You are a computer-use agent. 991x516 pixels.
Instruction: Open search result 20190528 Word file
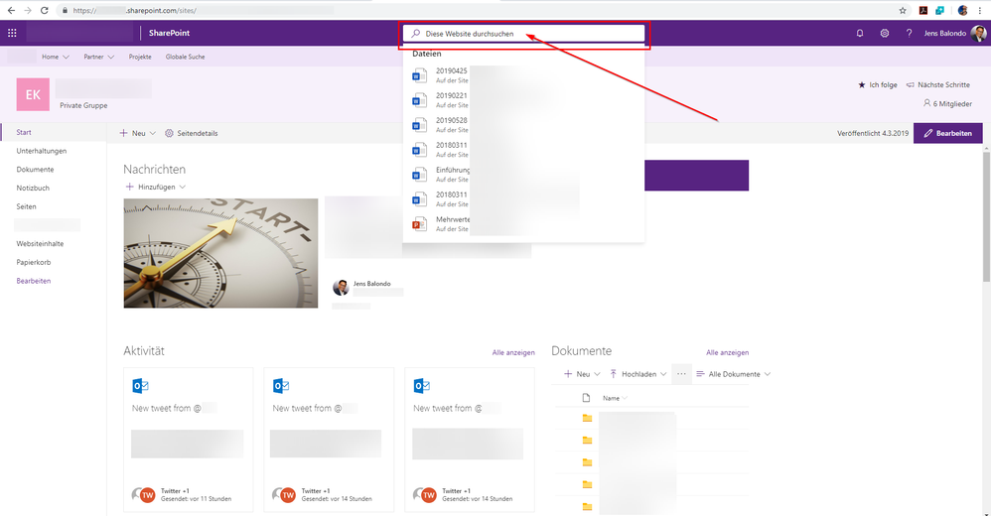click(523, 125)
